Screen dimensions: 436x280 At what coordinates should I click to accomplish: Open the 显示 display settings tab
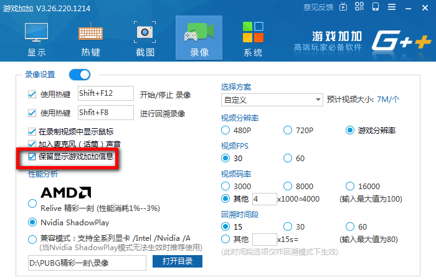pos(36,39)
